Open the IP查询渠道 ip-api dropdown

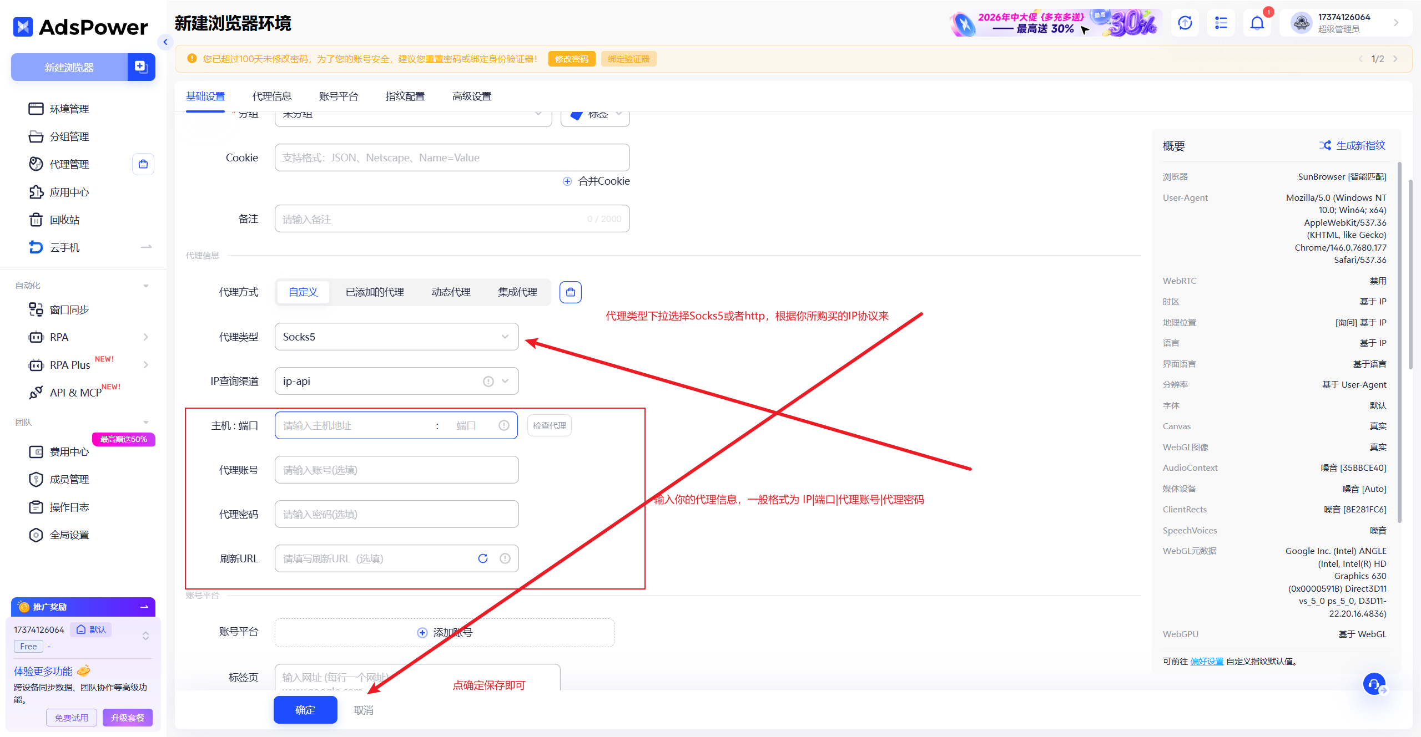(x=396, y=381)
